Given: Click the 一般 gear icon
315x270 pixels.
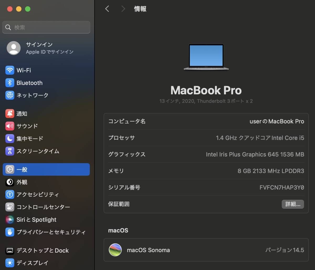Looking at the screenshot, I should (10, 169).
